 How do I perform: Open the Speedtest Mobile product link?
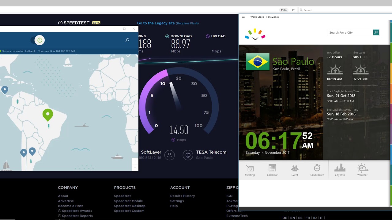pos(128,201)
